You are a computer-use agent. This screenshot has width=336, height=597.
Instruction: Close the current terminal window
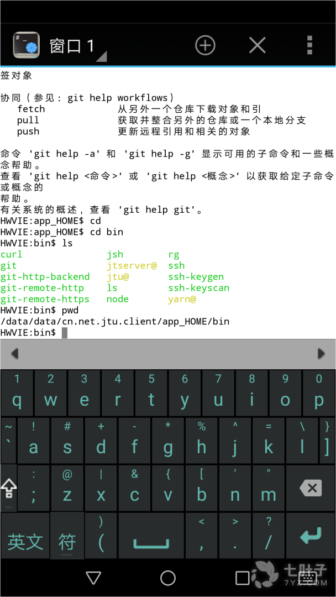257,45
